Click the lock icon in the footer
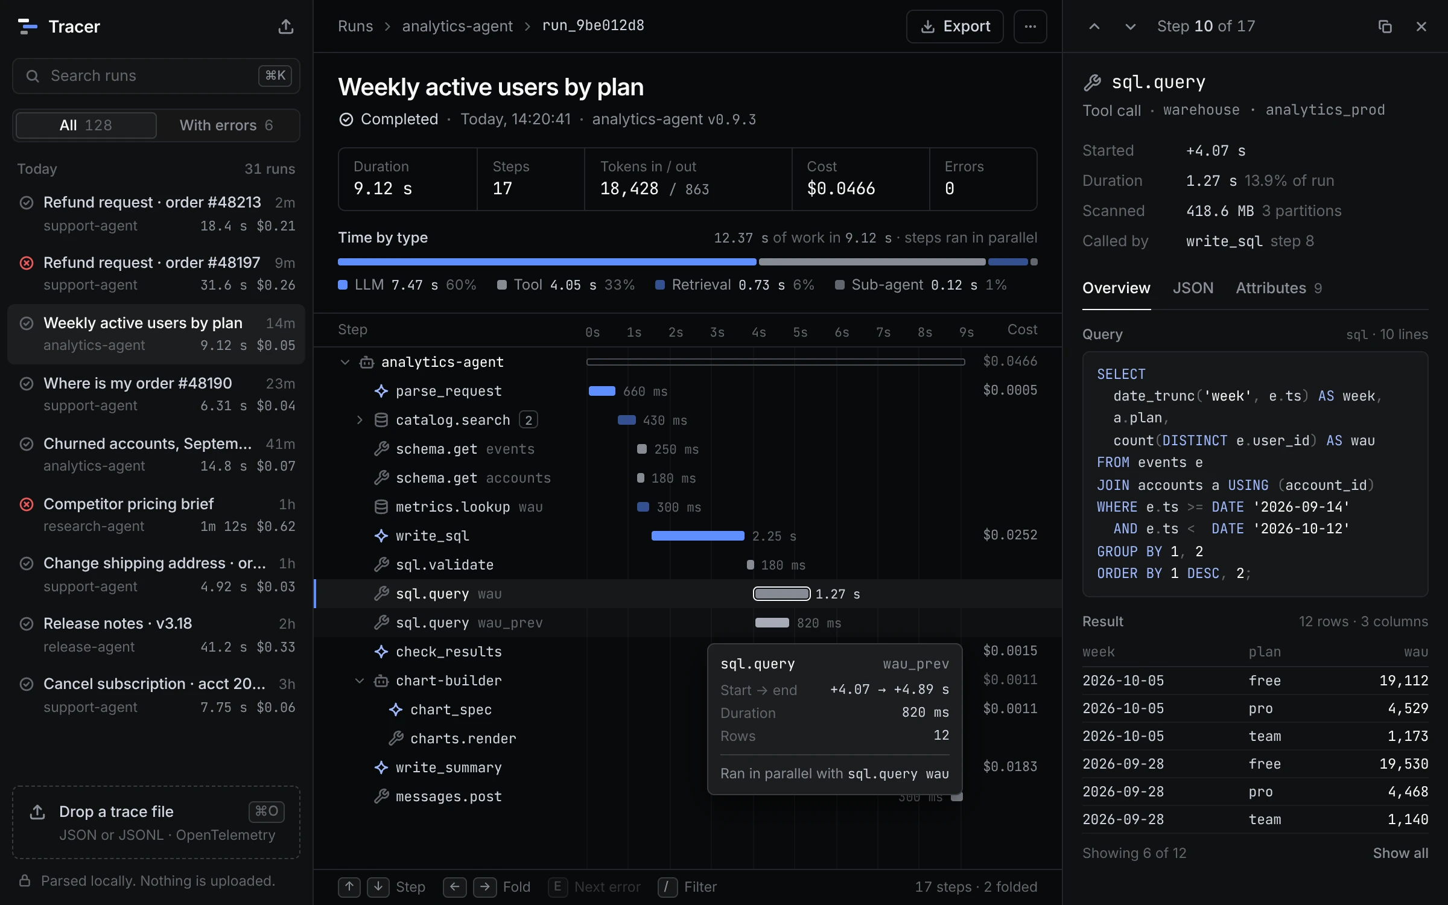Image resolution: width=1448 pixels, height=905 pixels. point(25,881)
